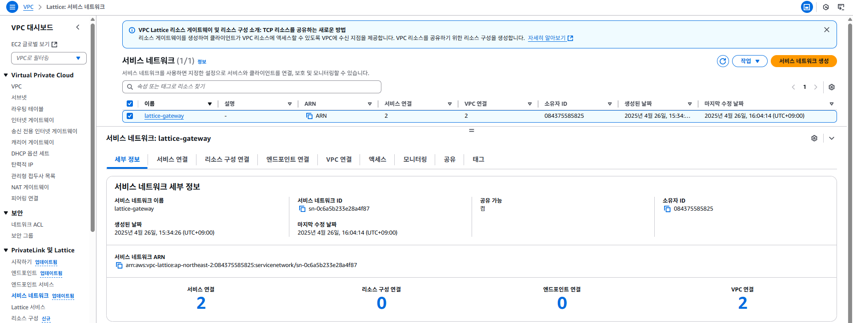Switch to the VPC 연결 tab
Viewport: 853px width, 323px height.
tap(339, 160)
